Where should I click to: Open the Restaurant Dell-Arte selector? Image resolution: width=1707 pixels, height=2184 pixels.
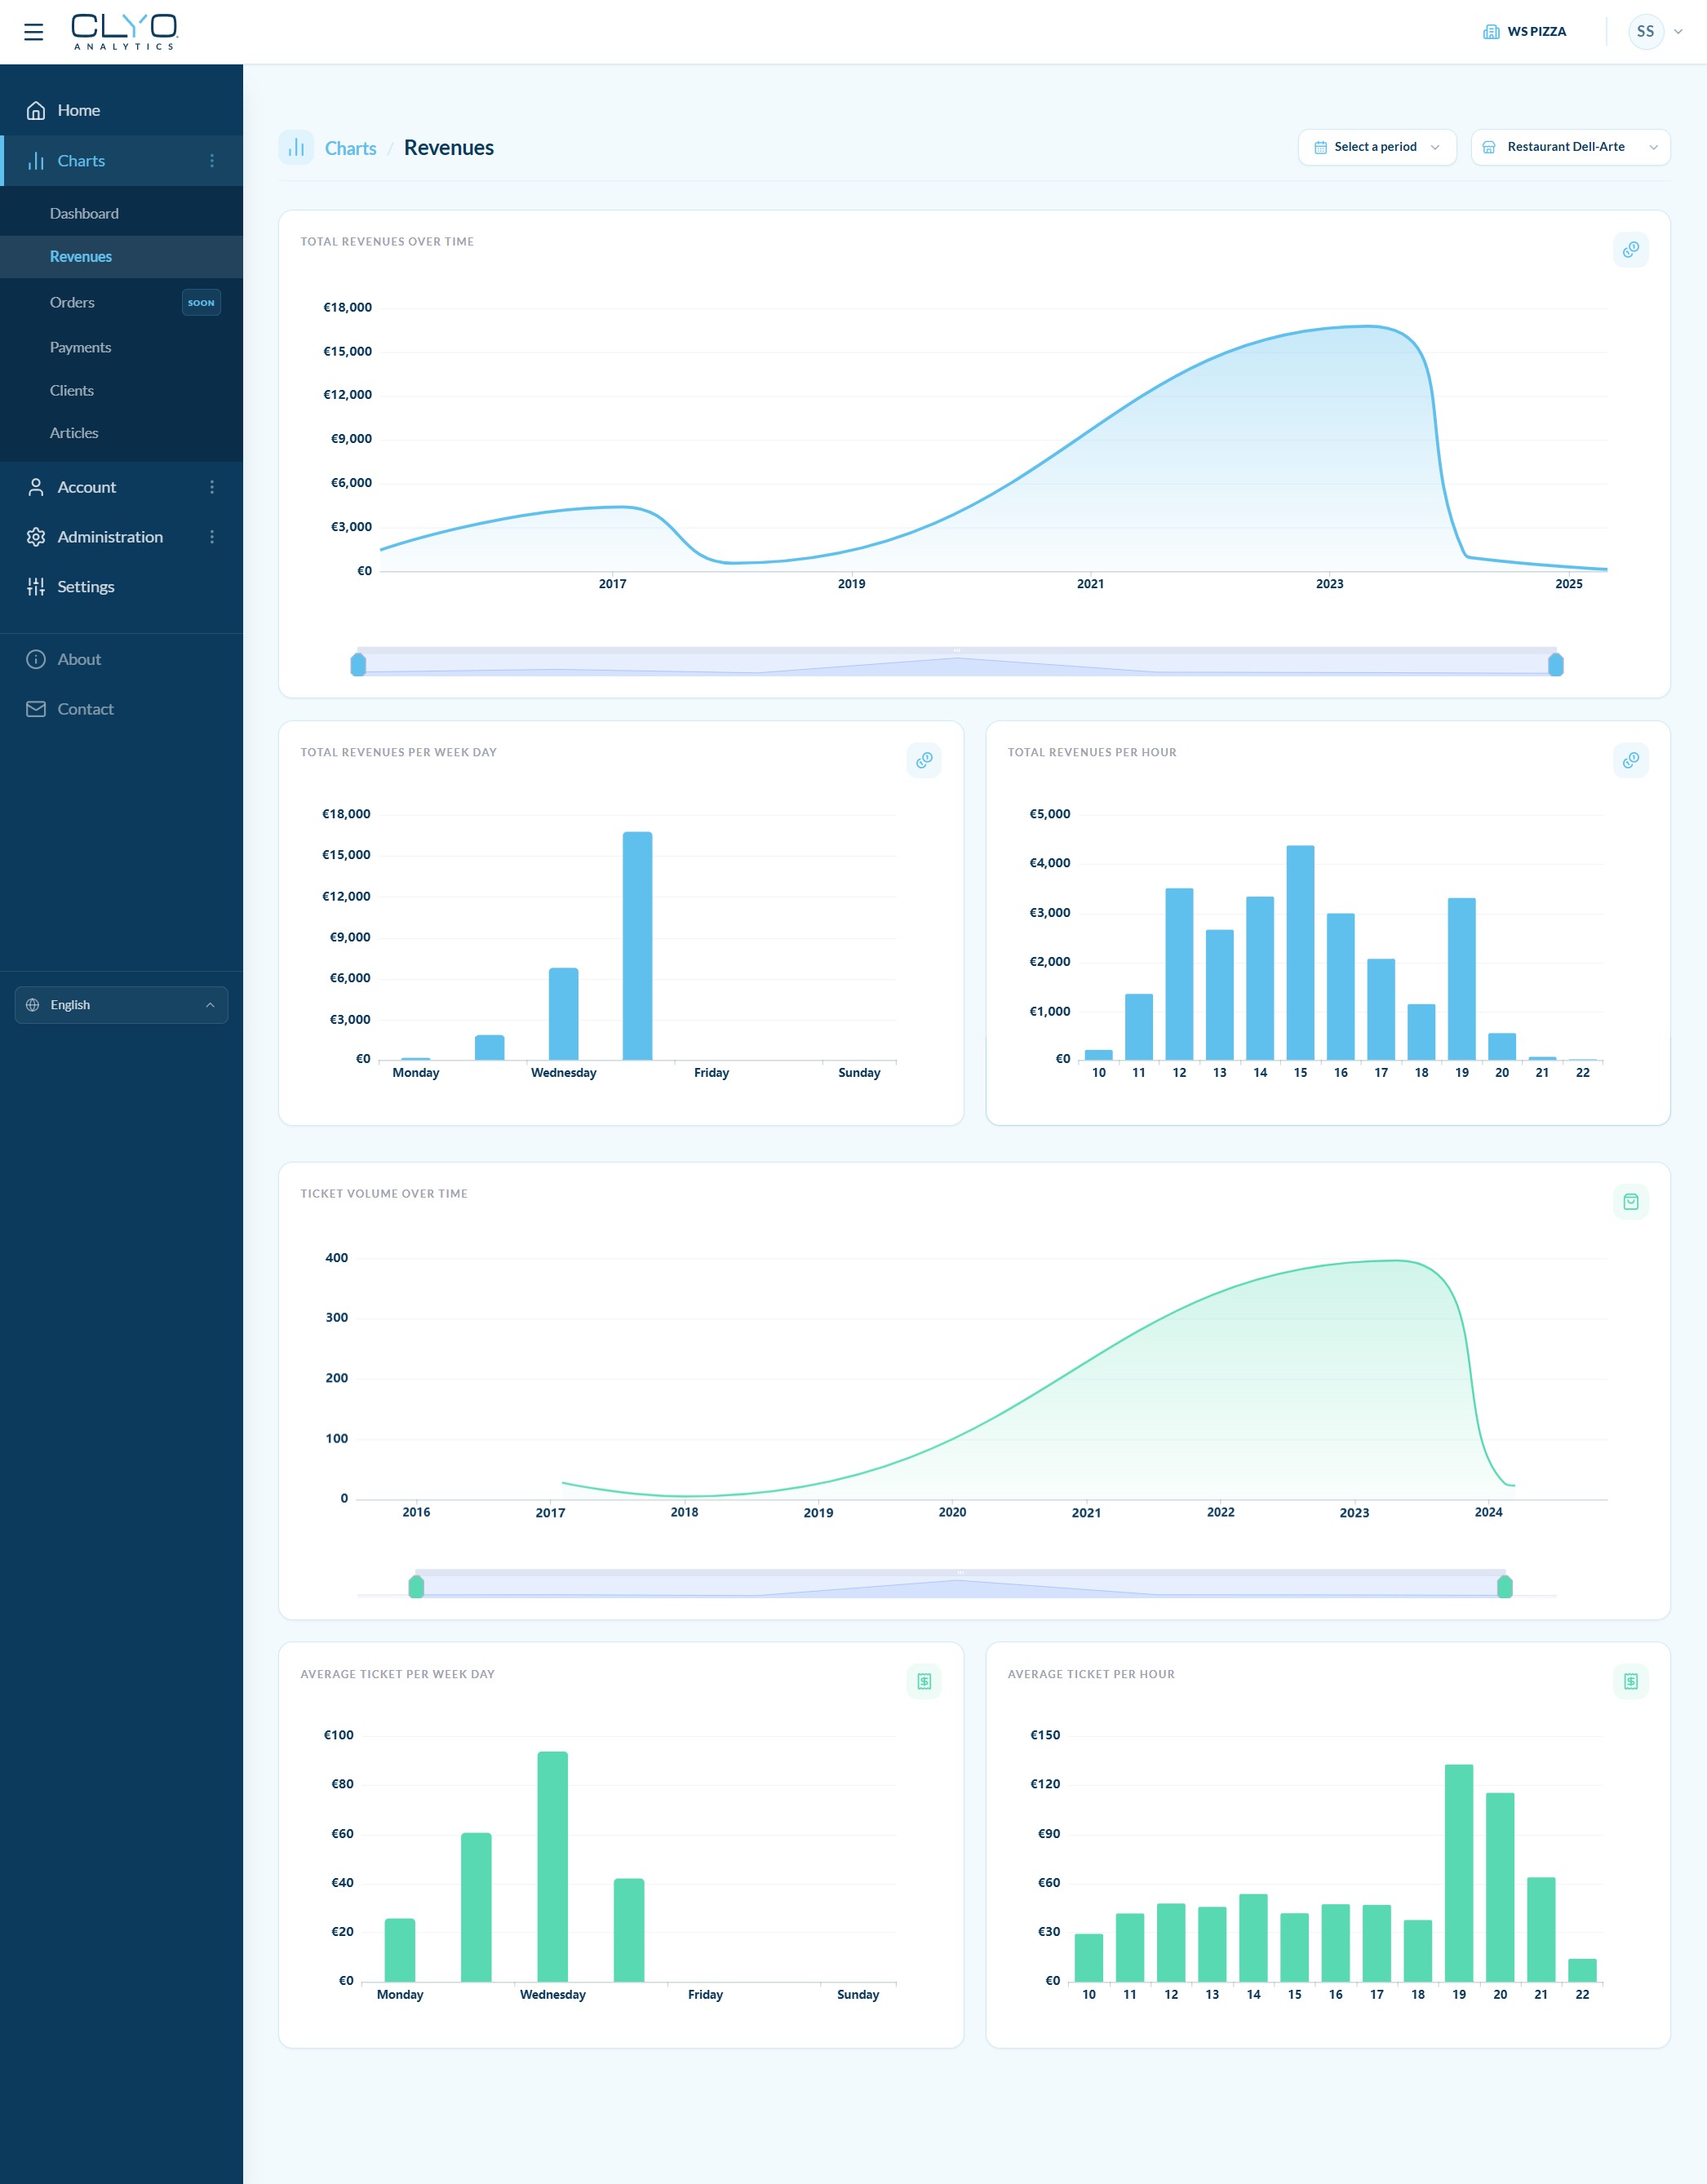pyautogui.click(x=1569, y=147)
